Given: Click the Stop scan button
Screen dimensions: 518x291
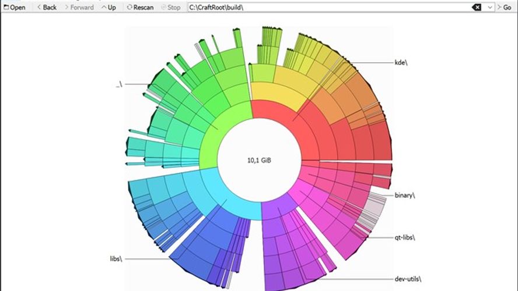Looking at the screenshot, I should coord(171,7).
